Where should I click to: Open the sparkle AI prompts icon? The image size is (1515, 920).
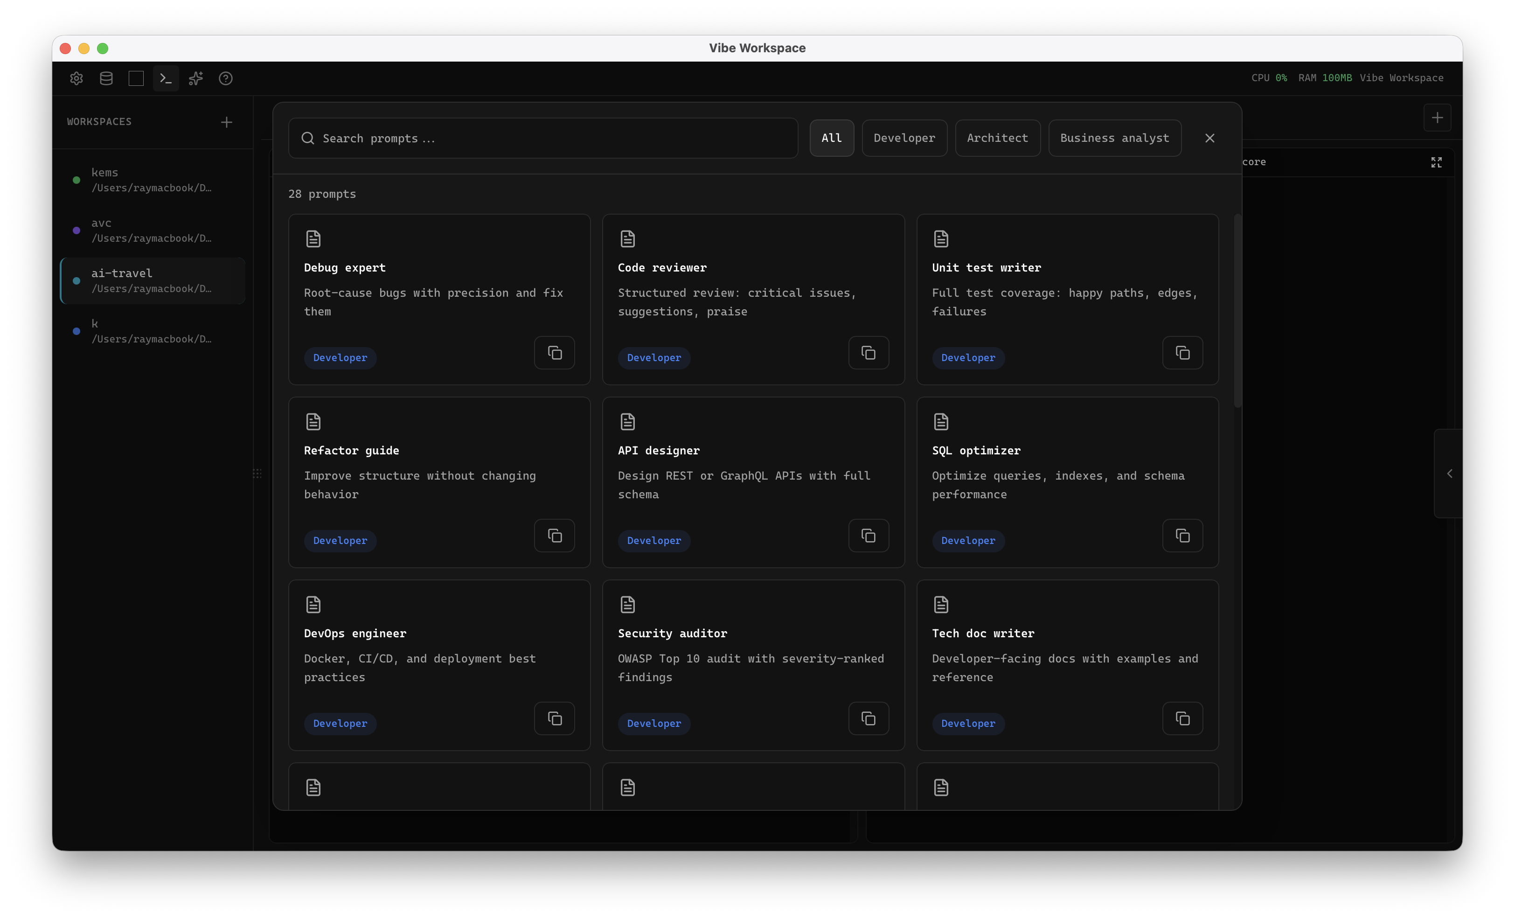[195, 78]
